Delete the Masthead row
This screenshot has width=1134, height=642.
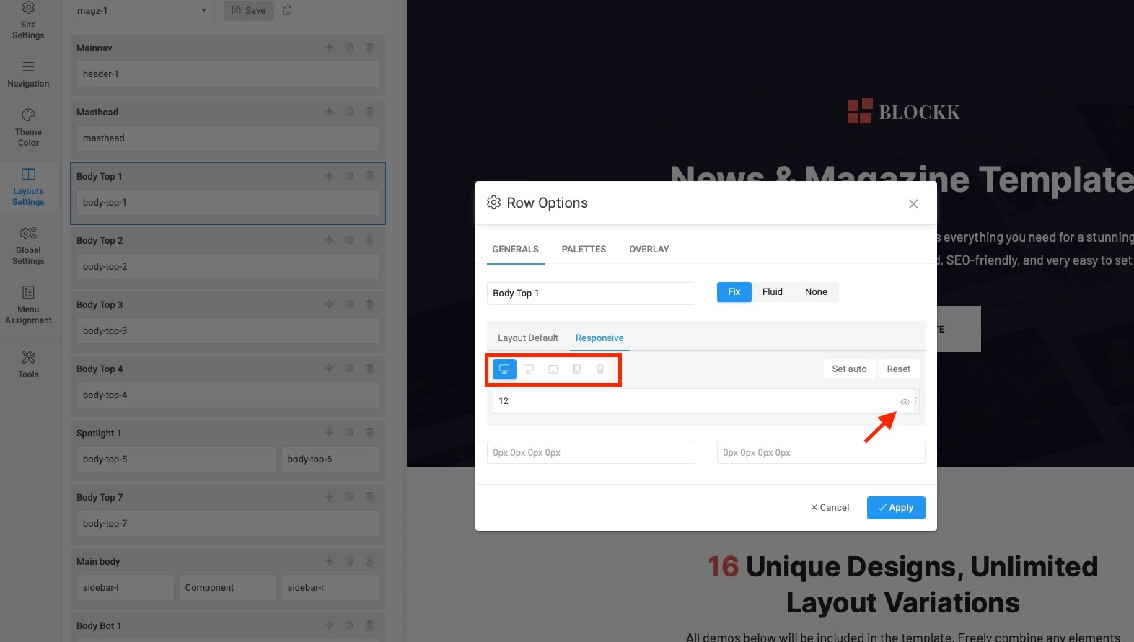(369, 112)
